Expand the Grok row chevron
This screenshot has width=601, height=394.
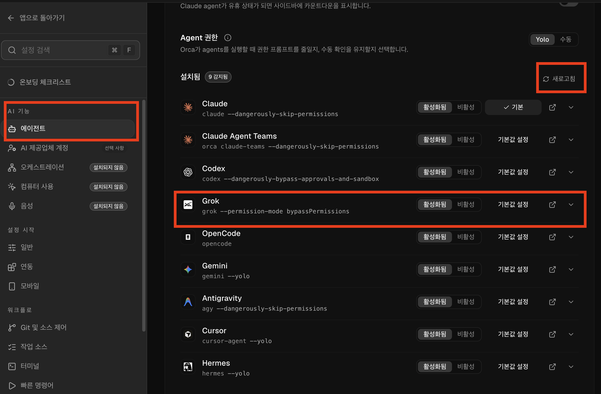571,205
